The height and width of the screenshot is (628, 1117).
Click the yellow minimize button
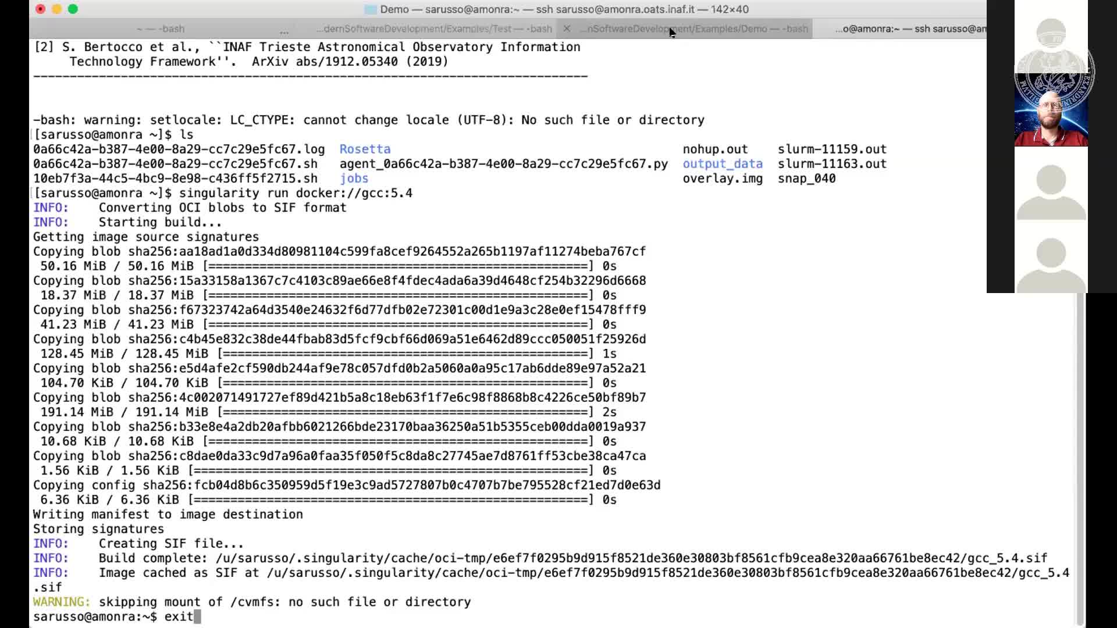(56, 9)
